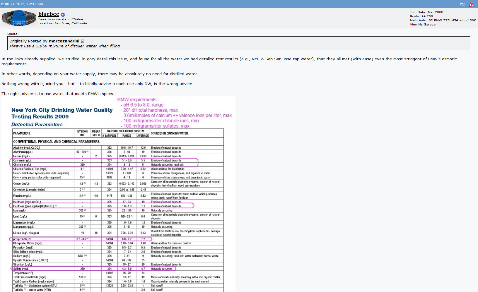Click the 'Detected Parameters' subheading
Screen dimensions: 478x292
point(37,125)
